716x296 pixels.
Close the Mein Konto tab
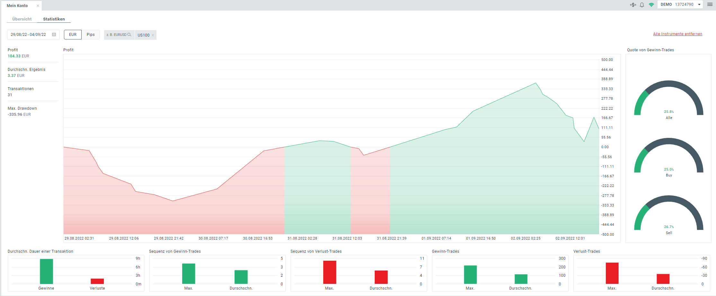pyautogui.click(x=38, y=5)
